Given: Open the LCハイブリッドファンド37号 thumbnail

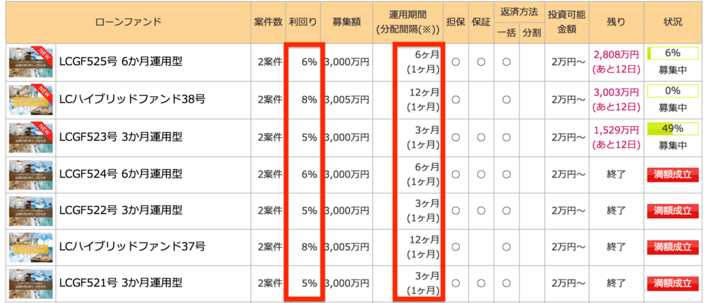Looking at the screenshot, I should tap(30, 247).
